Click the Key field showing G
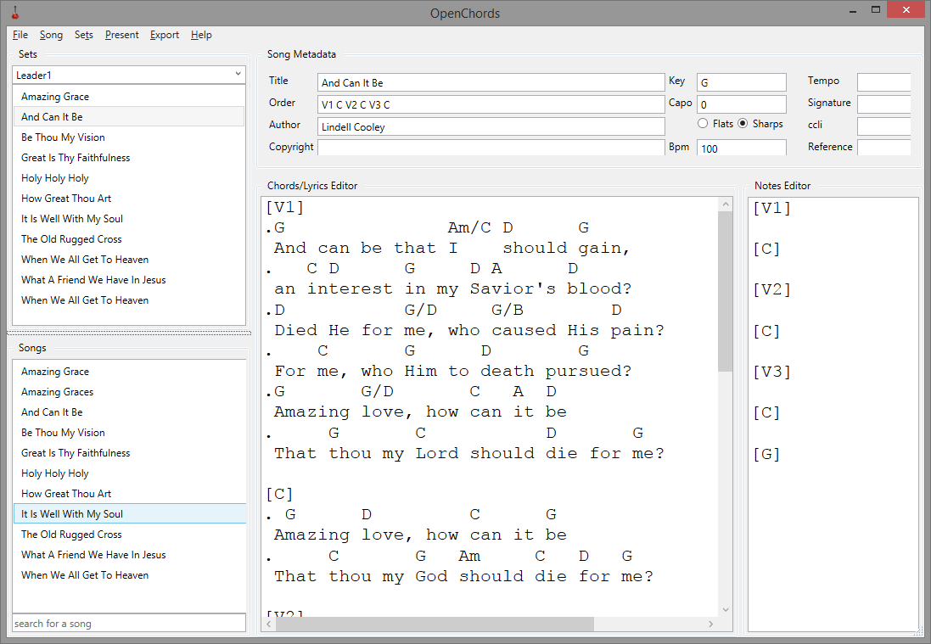931x644 pixels. (740, 81)
